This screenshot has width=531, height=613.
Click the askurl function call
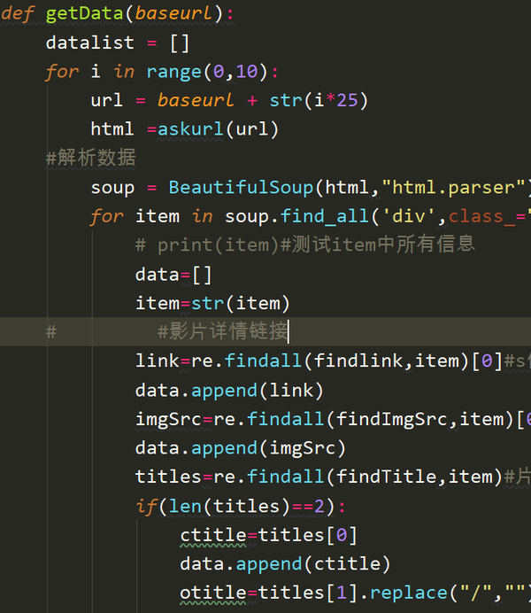coord(190,129)
